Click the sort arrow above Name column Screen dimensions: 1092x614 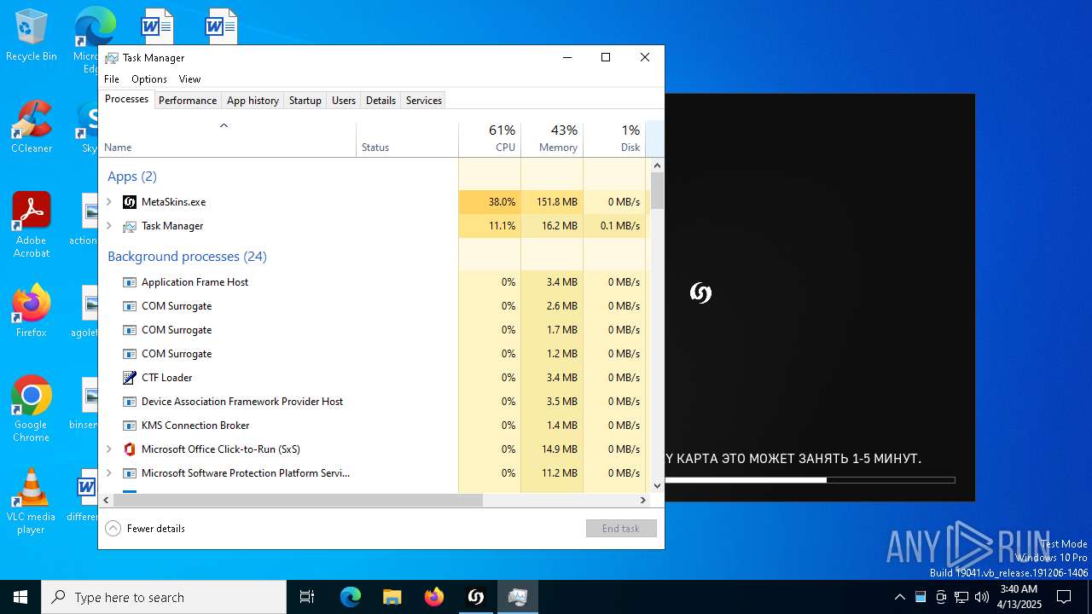[224, 126]
